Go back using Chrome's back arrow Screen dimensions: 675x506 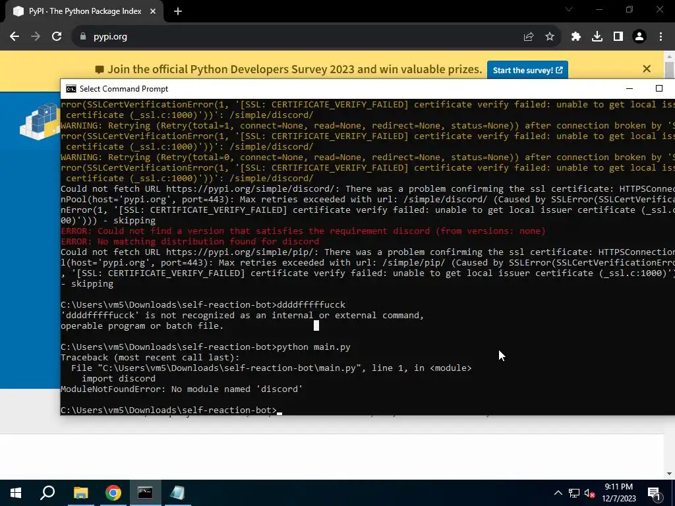click(15, 37)
